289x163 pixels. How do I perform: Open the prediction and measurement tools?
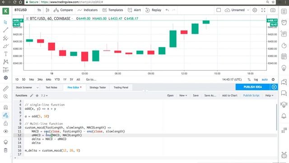(5, 70)
